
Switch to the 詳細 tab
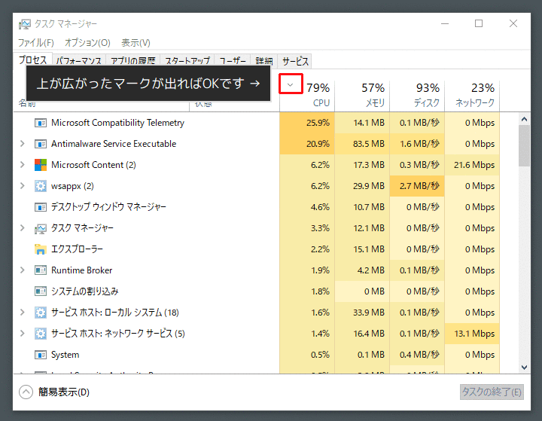[x=264, y=61]
